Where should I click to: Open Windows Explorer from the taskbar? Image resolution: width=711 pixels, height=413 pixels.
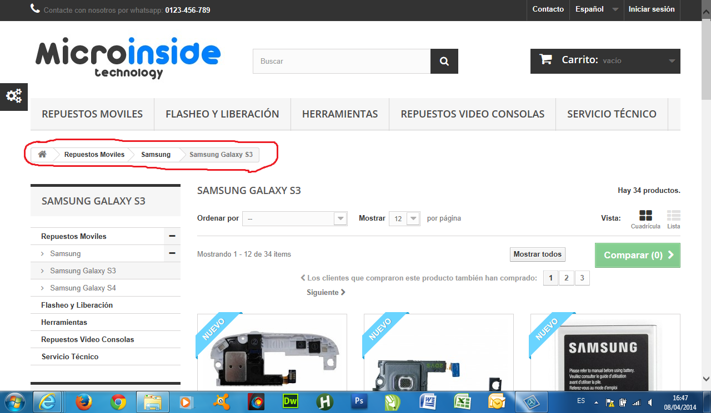click(153, 401)
